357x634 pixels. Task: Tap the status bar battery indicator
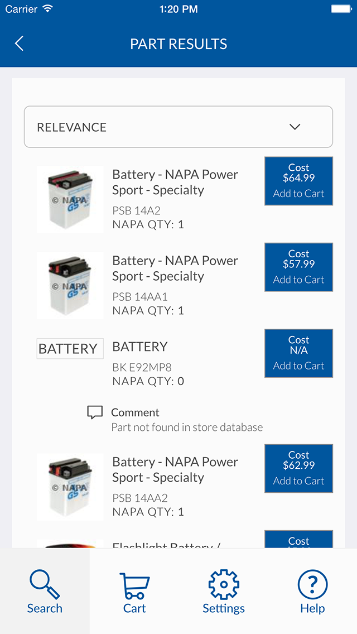click(341, 8)
